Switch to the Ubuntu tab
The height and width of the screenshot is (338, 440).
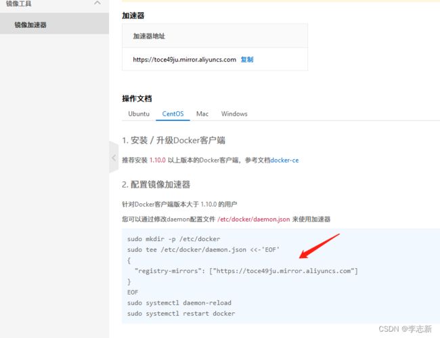click(139, 114)
